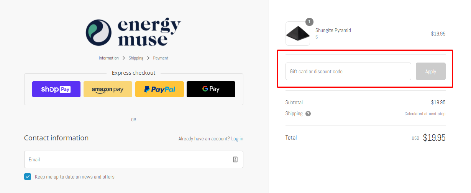This screenshot has height=193, width=471.
Task: Choose Amazon Pay express checkout
Action: (108, 89)
